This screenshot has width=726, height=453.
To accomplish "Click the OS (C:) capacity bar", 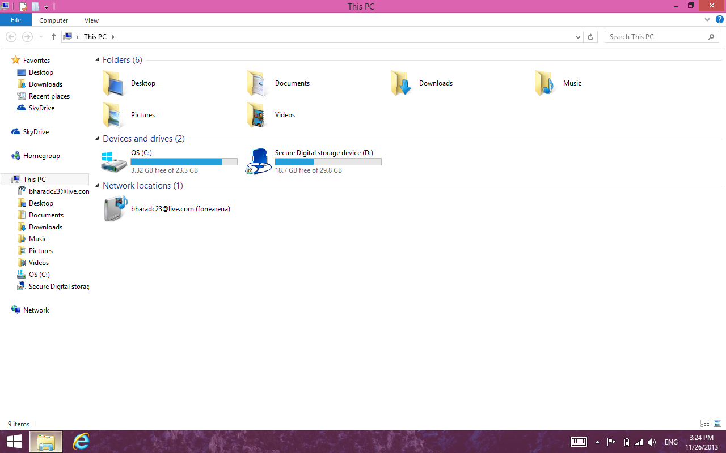I will click(184, 162).
